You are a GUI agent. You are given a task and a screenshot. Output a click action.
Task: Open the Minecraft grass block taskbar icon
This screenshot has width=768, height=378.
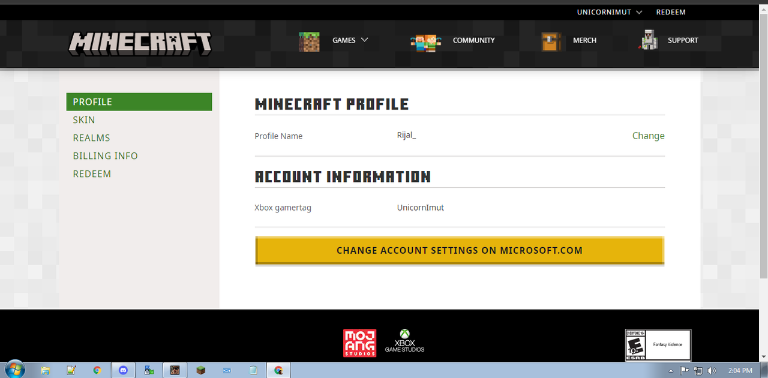pos(201,370)
